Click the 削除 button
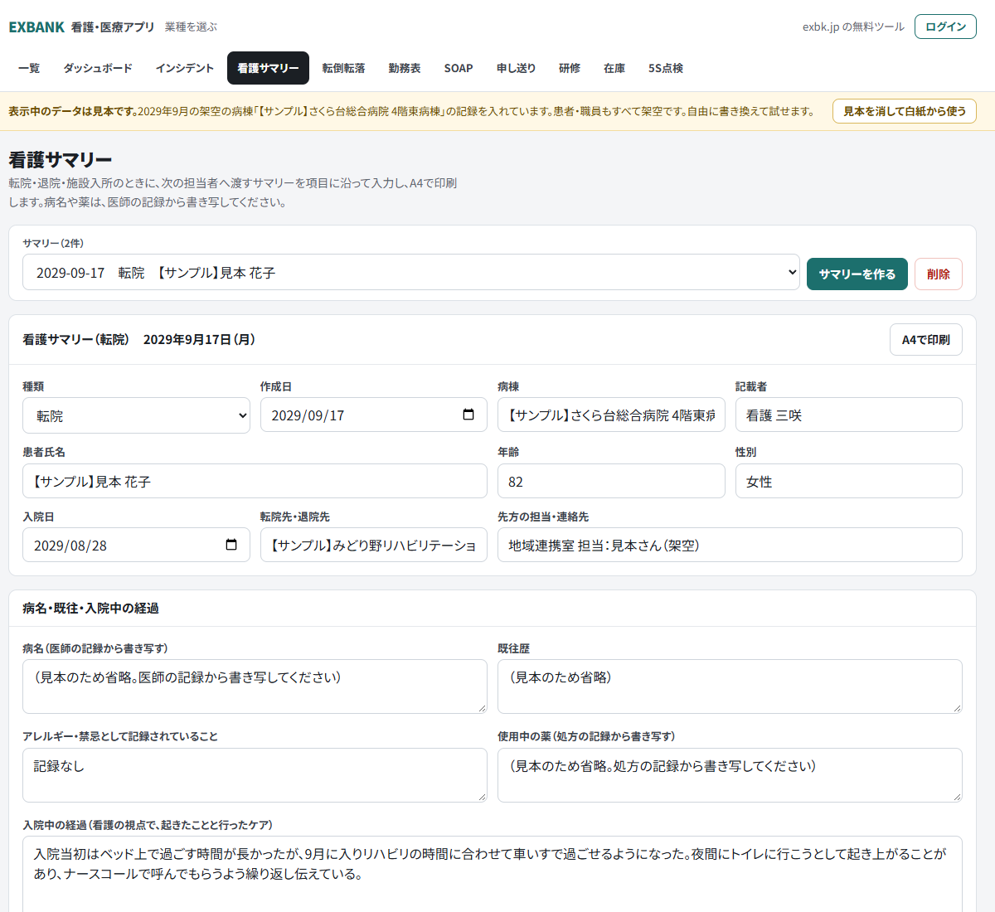The height and width of the screenshot is (912, 995). tap(939, 274)
